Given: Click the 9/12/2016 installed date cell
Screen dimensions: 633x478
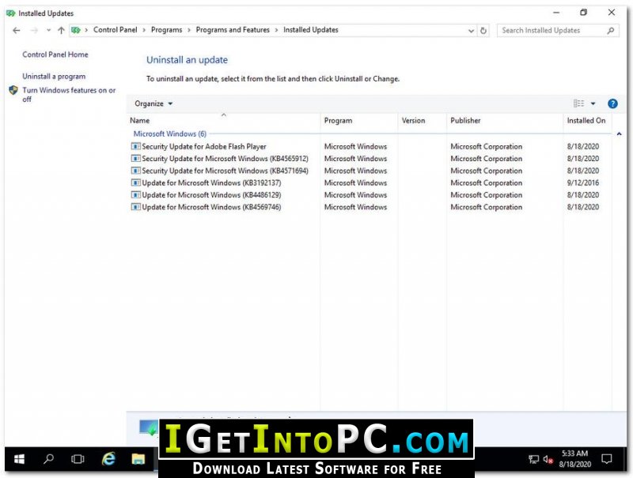Looking at the screenshot, I should click(x=583, y=183).
